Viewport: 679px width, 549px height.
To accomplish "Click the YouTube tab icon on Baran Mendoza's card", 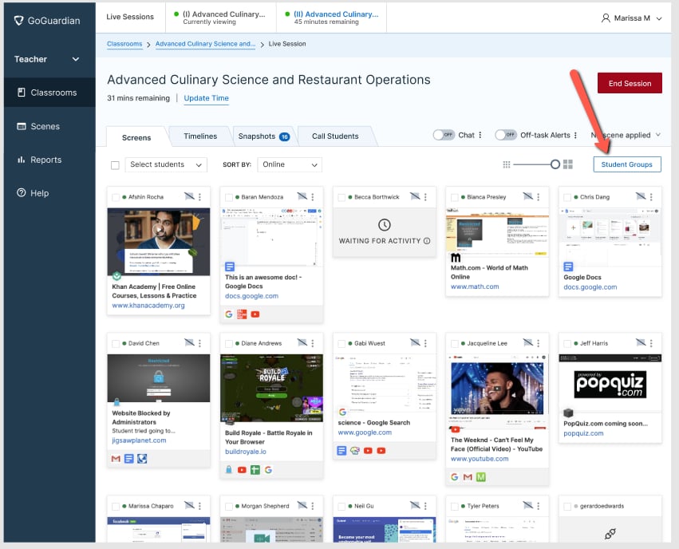I will pyautogui.click(x=255, y=314).
